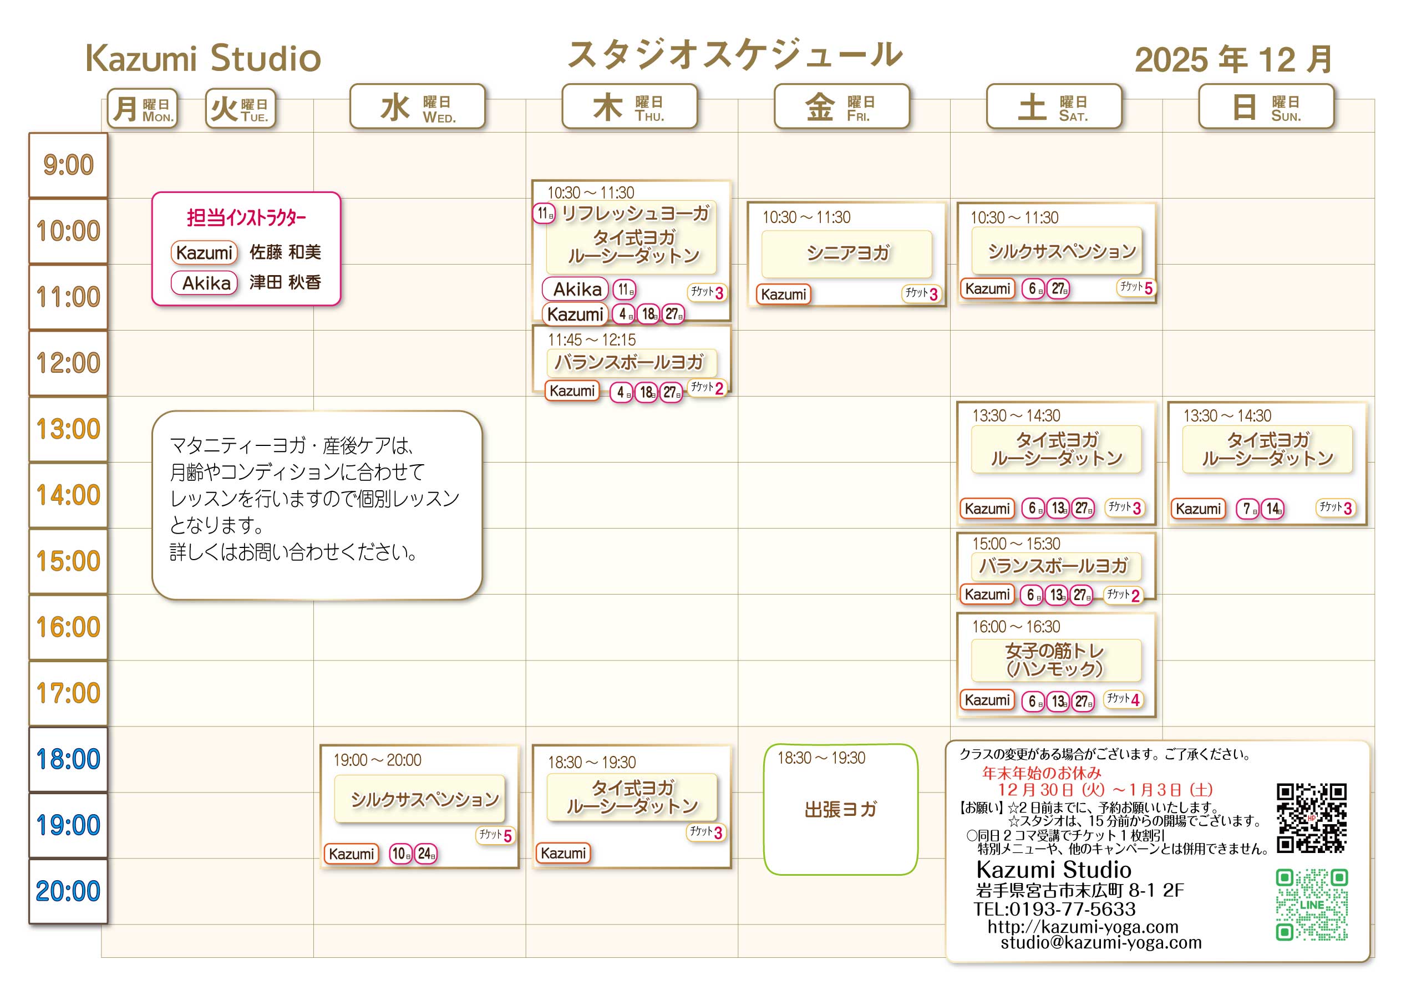1401x990 pixels.
Task: Click the 9:00 time slot label
Action: click(x=68, y=165)
